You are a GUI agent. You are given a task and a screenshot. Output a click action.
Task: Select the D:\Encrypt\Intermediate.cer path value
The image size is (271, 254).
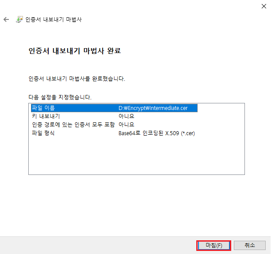tap(153, 108)
